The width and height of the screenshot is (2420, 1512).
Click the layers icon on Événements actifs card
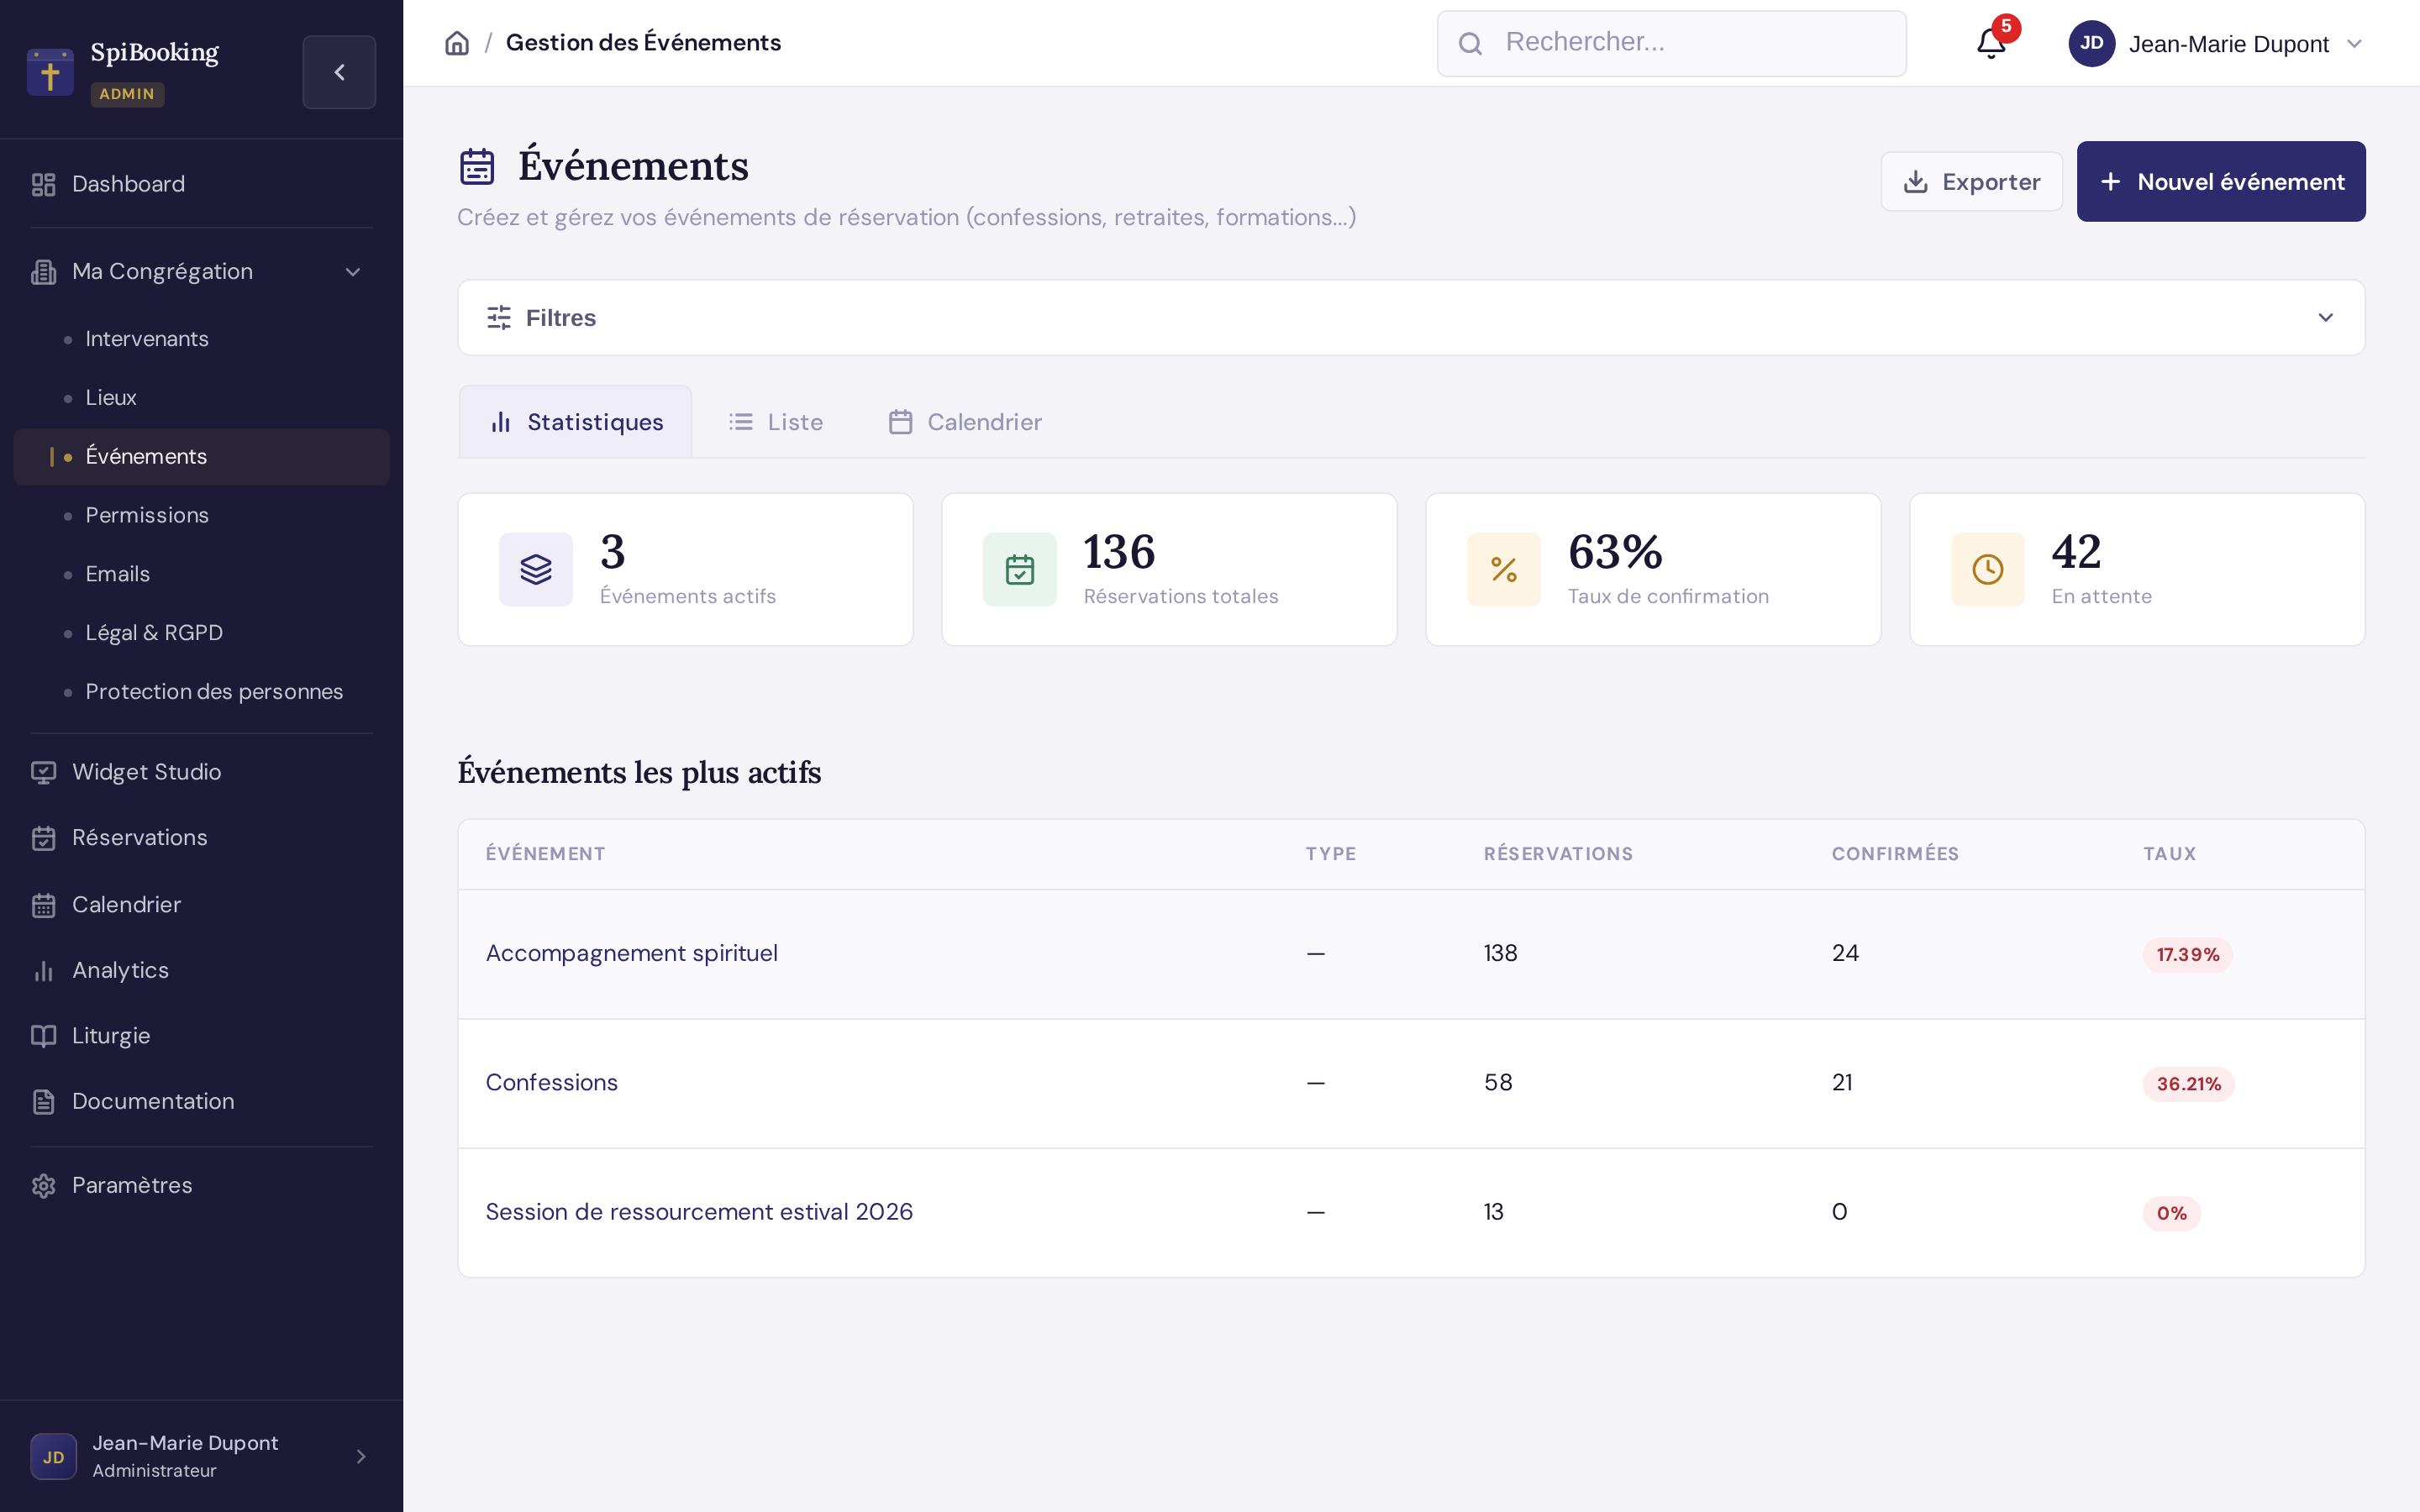point(536,569)
